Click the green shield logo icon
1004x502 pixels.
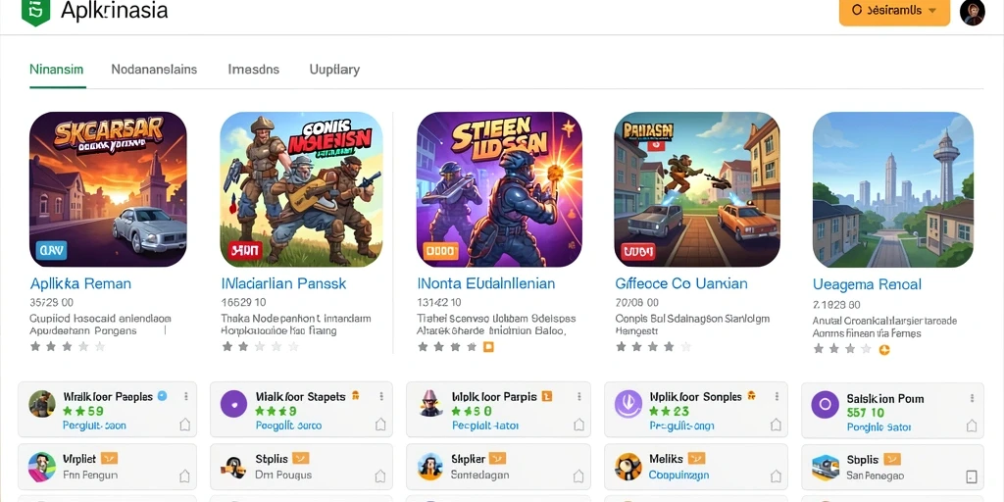click(35, 11)
